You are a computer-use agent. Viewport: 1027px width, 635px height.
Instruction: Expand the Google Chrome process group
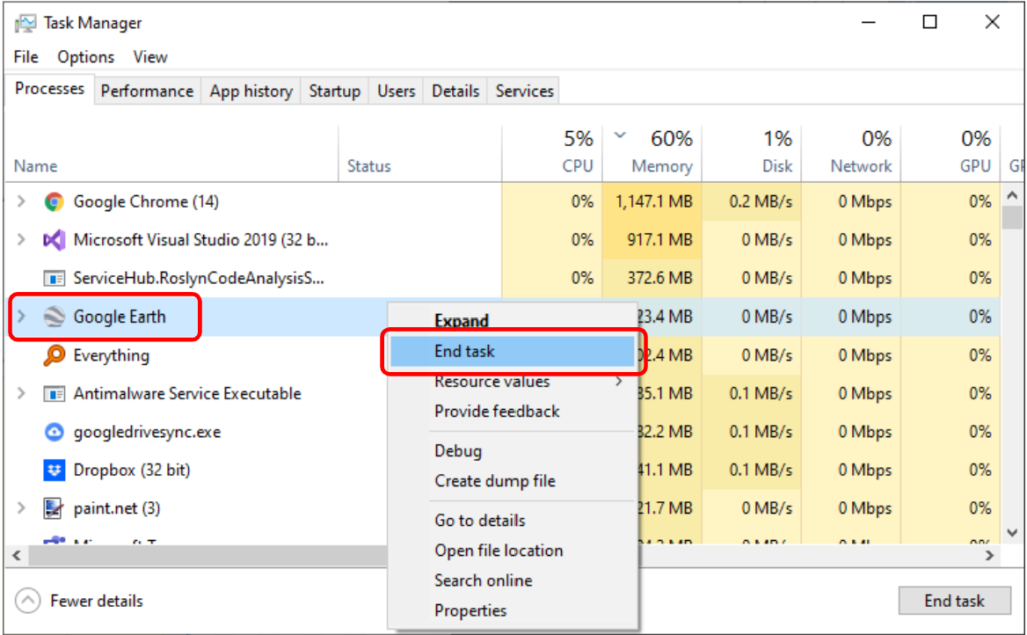pyautogui.click(x=22, y=201)
